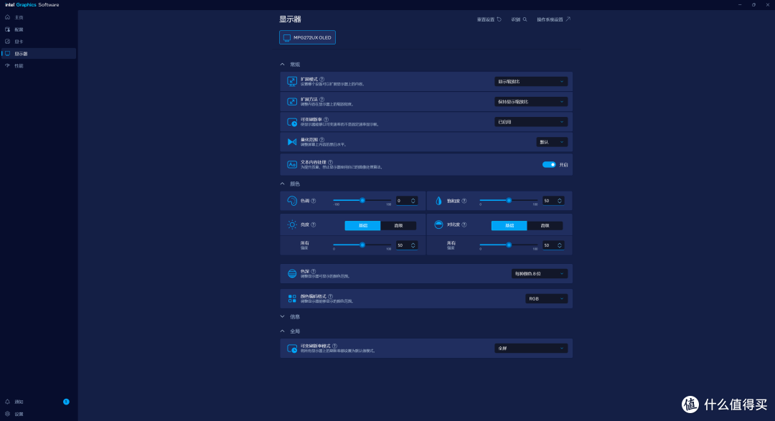This screenshot has height=421, width=775.
Task: Select the Display (显示器) sidebar item
Action: 38,53
